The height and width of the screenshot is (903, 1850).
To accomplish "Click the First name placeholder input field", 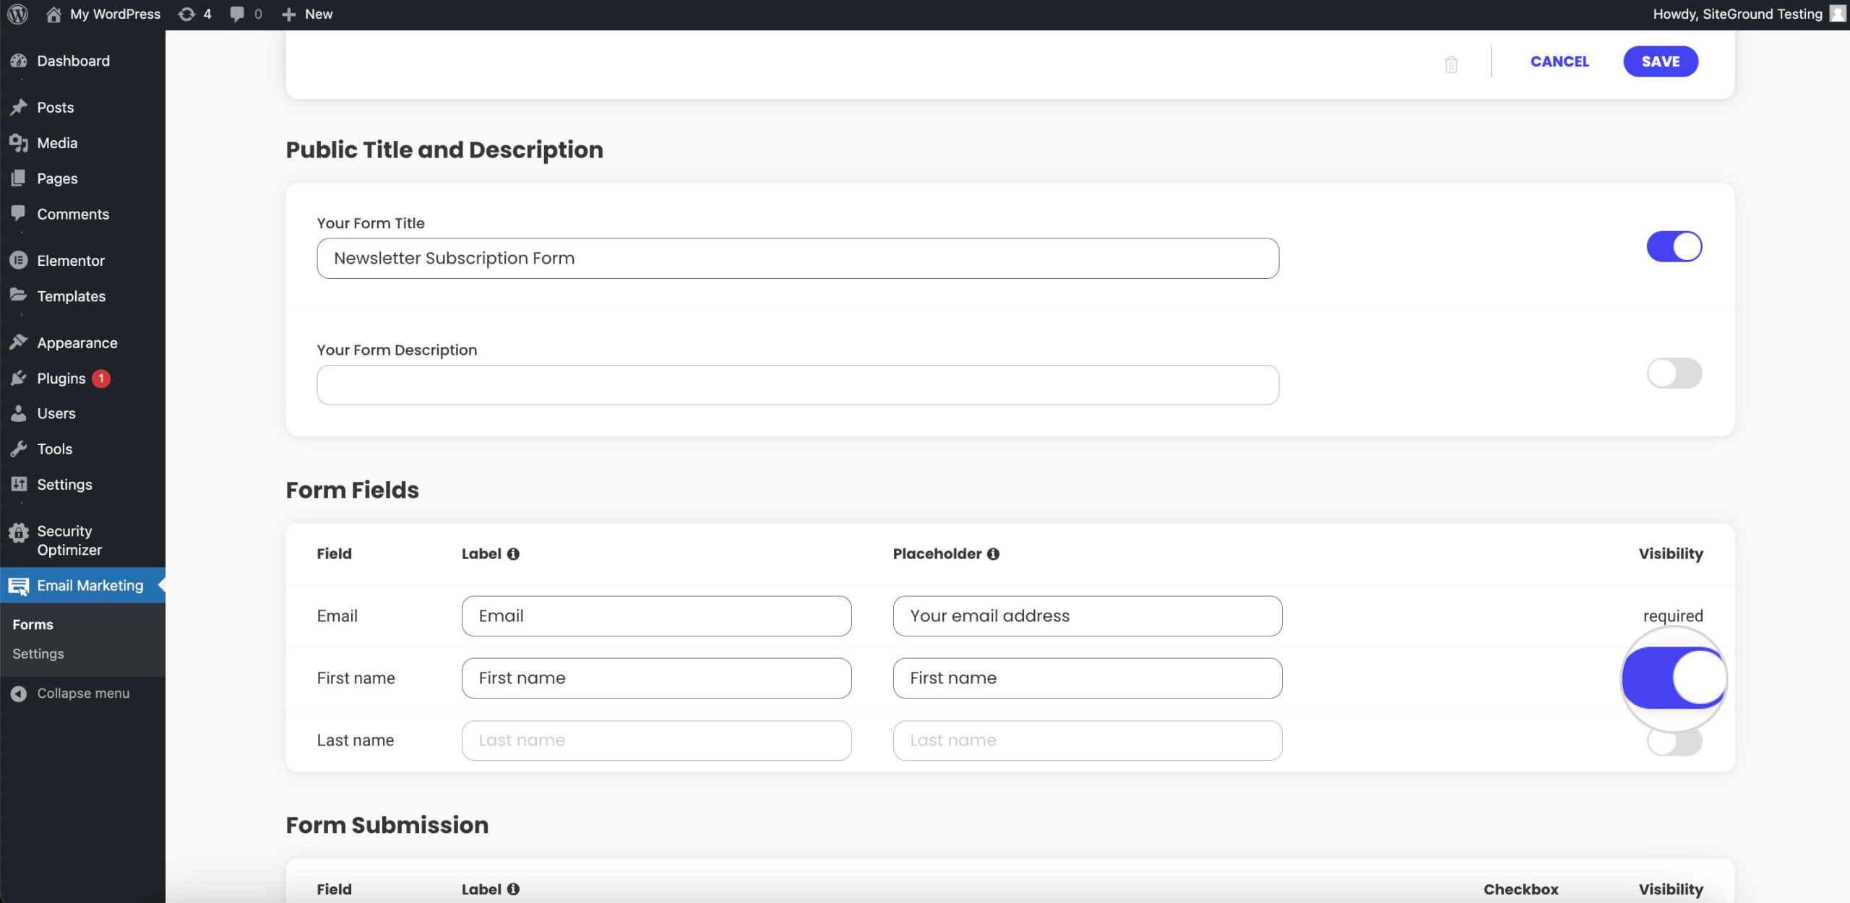I will pyautogui.click(x=1088, y=677).
